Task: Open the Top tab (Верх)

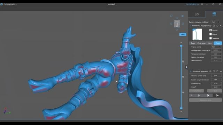Action: click(x=193, y=43)
